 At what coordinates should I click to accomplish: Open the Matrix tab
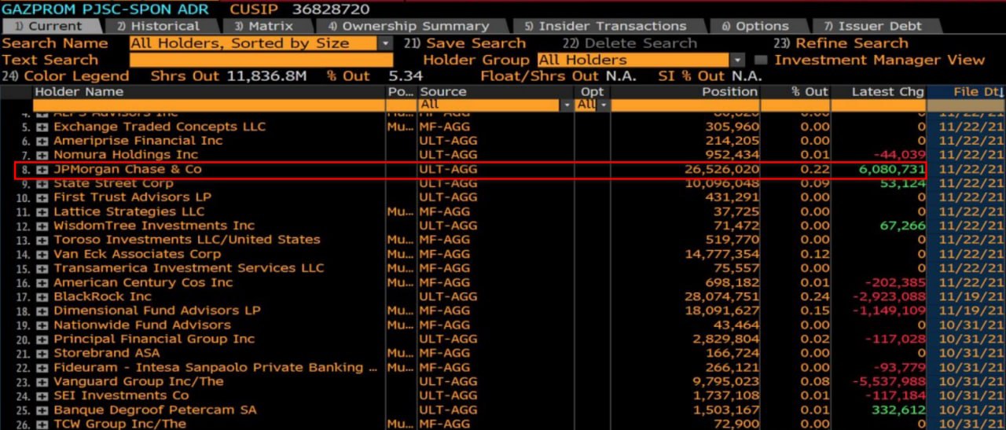pyautogui.click(x=265, y=26)
